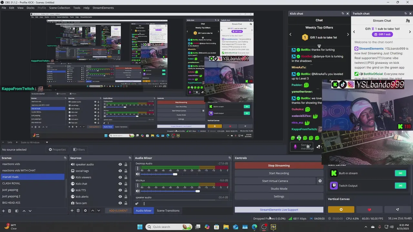
Task: Open scene filters icon in Scenes toolbar
Action: pos(16,211)
